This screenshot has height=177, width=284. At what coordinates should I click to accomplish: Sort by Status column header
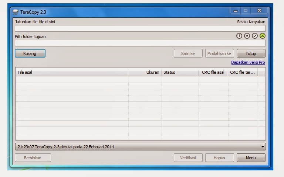(x=180, y=72)
